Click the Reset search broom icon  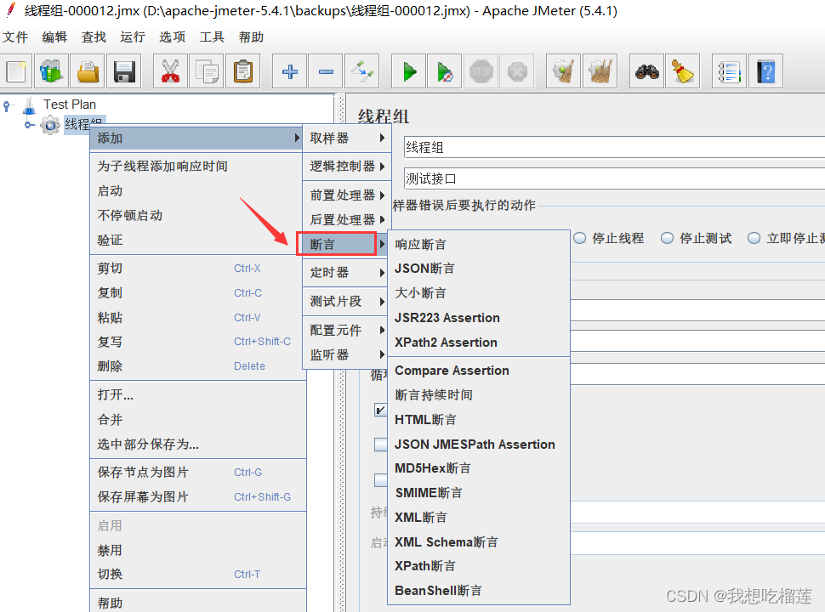[x=682, y=71]
